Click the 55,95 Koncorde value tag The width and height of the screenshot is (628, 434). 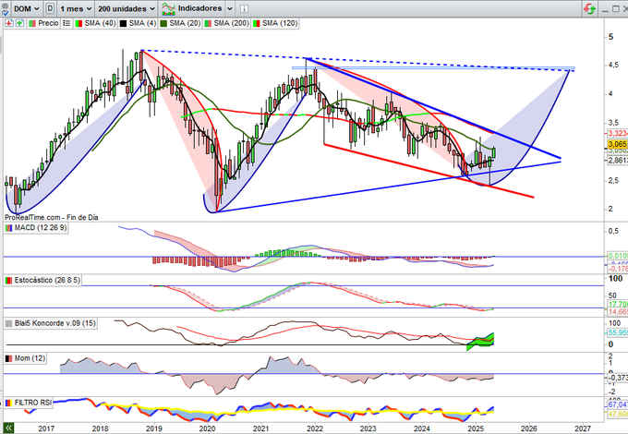617,332
